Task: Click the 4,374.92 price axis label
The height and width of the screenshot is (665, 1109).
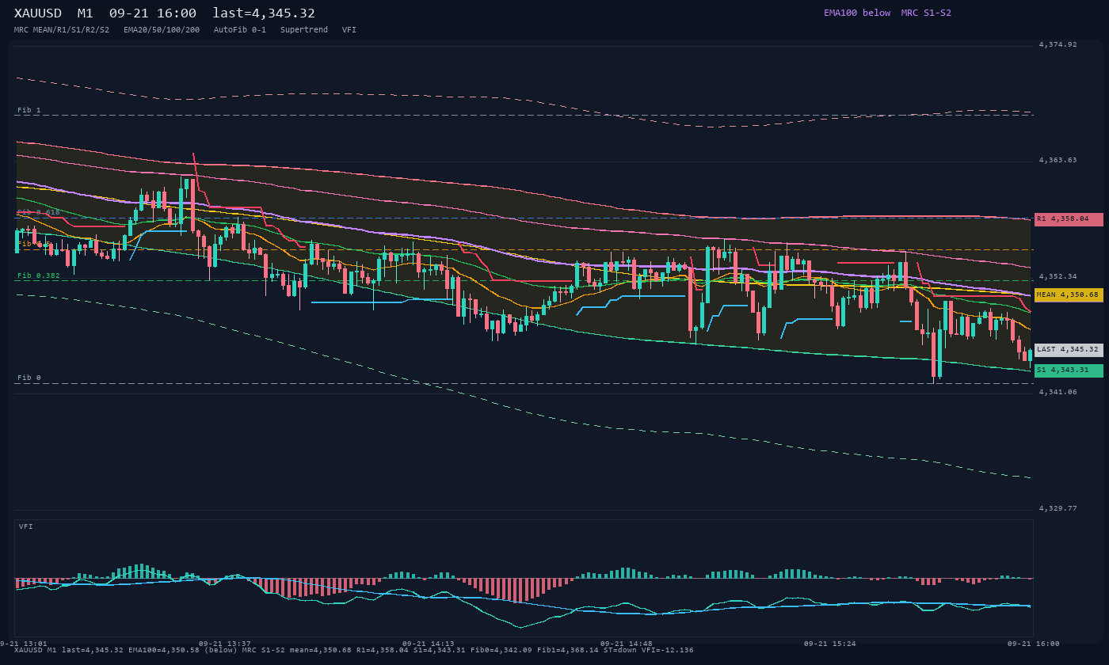Action: [1058, 44]
